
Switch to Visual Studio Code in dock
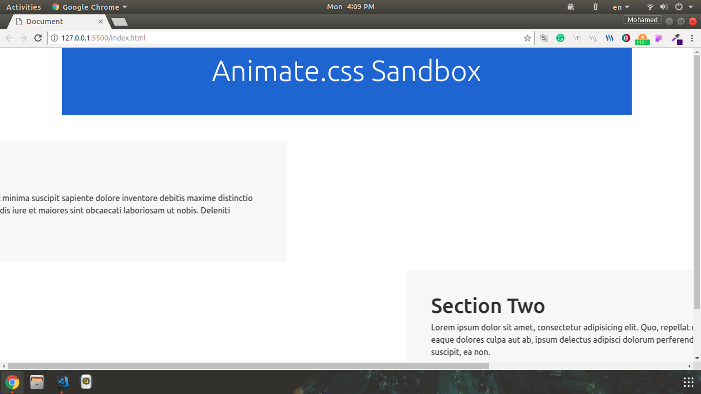62,382
